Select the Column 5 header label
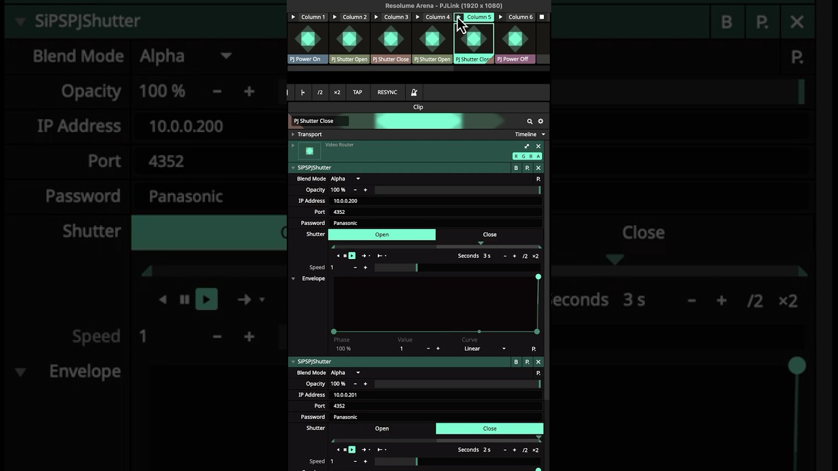 479,17
